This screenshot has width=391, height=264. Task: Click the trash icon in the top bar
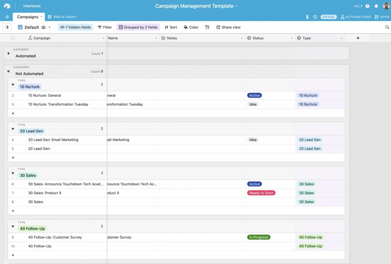point(307,17)
